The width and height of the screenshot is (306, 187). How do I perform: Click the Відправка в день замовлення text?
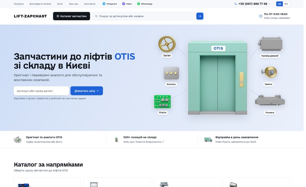pyautogui.click(x=237, y=137)
